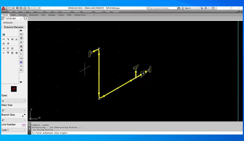Click the A text annotation icon in palette
The height and width of the screenshot is (141, 244).
pos(8,43)
